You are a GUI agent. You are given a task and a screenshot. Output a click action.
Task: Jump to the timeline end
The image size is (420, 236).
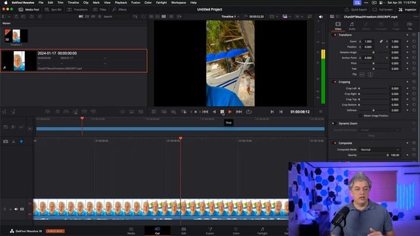click(x=239, y=112)
